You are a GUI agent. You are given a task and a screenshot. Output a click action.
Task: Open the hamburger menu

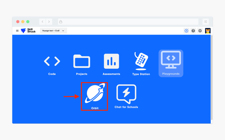pos(17,30)
